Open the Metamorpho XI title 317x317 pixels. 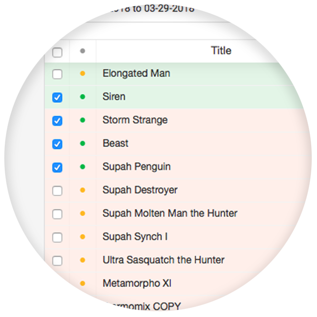click(137, 283)
